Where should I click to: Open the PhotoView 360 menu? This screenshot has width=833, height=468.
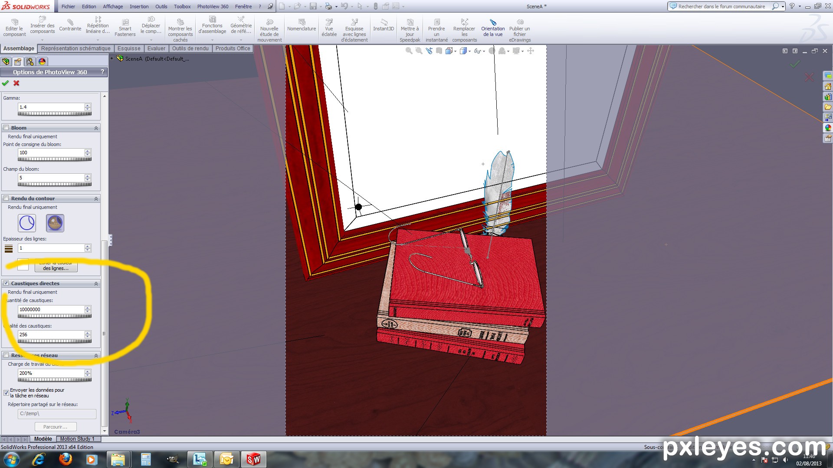[213, 6]
